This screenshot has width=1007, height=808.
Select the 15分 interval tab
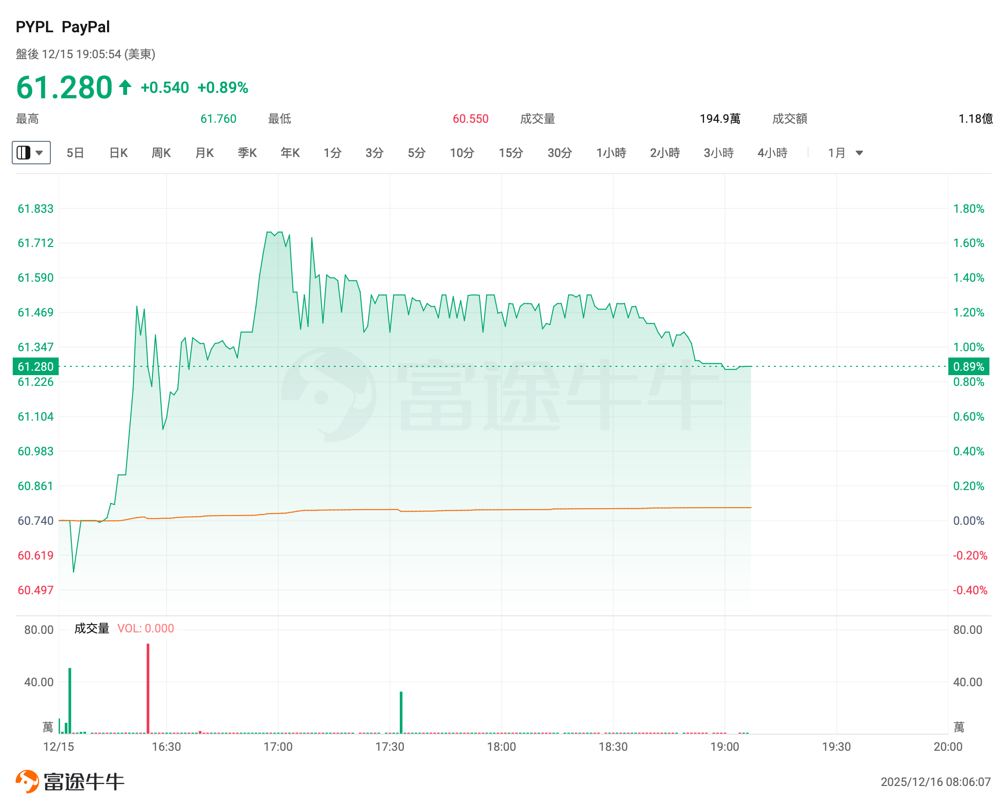point(511,153)
